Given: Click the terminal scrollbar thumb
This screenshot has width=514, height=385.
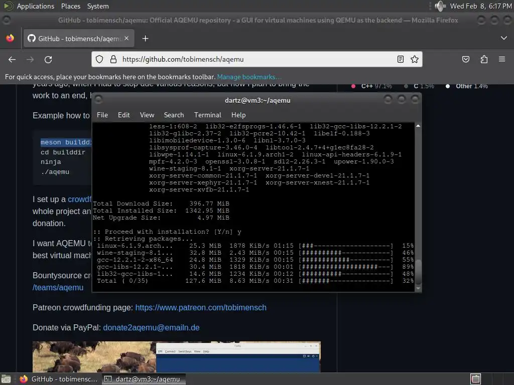Looking at the screenshot, I should point(418,272).
